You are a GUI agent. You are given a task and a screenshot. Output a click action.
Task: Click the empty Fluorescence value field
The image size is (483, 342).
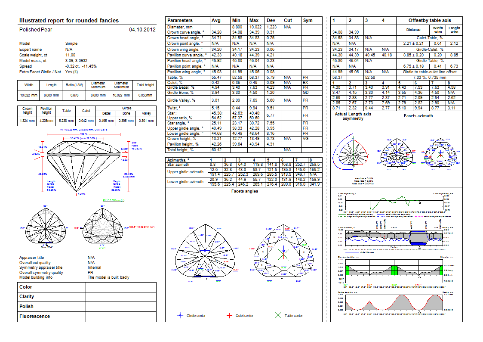point(121,317)
